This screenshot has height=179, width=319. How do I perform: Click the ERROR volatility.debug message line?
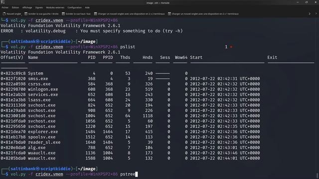[x=92, y=31]
